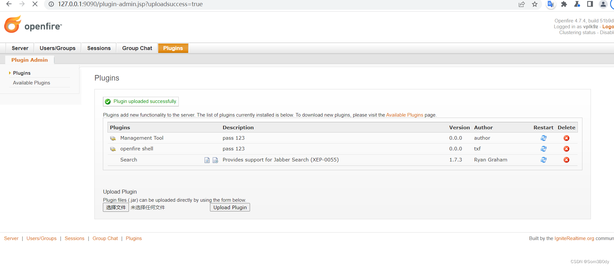Share this page from the address bar
This screenshot has width=614, height=267.
522,4
